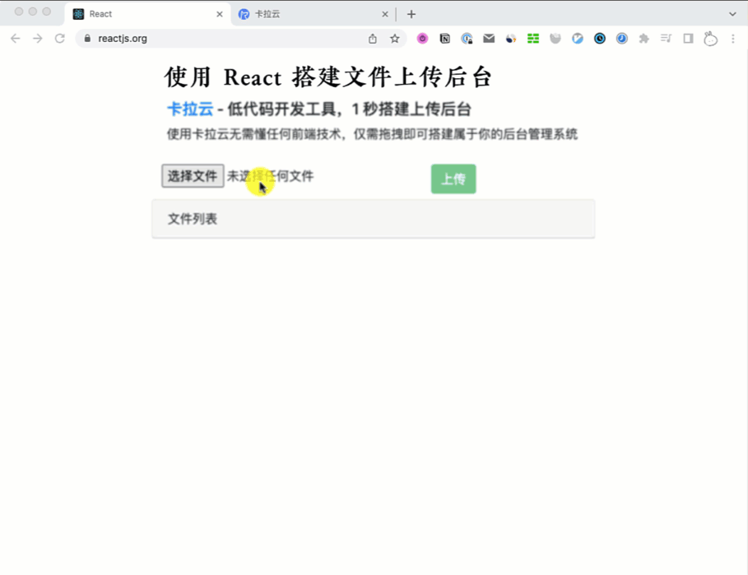Open the dark blue and orange extension icon
Viewport: 748px width, 575px height.
click(511, 39)
